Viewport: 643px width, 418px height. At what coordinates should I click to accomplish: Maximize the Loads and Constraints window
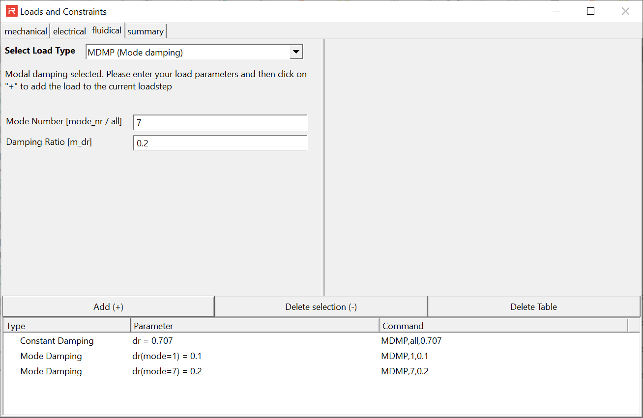591,11
